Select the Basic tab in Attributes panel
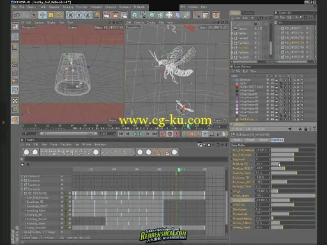The image size is (327, 245). pos(237,140)
